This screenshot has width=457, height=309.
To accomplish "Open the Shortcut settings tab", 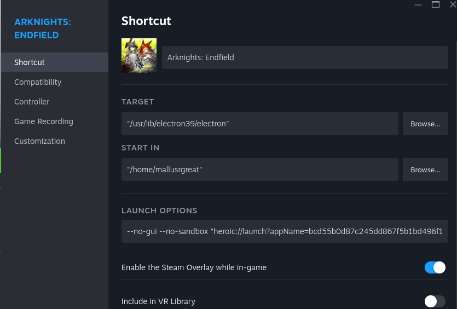I will pyautogui.click(x=30, y=62).
